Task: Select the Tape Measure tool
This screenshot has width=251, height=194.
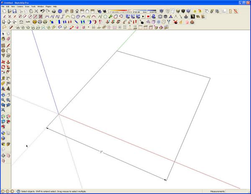Action: tap(3, 78)
